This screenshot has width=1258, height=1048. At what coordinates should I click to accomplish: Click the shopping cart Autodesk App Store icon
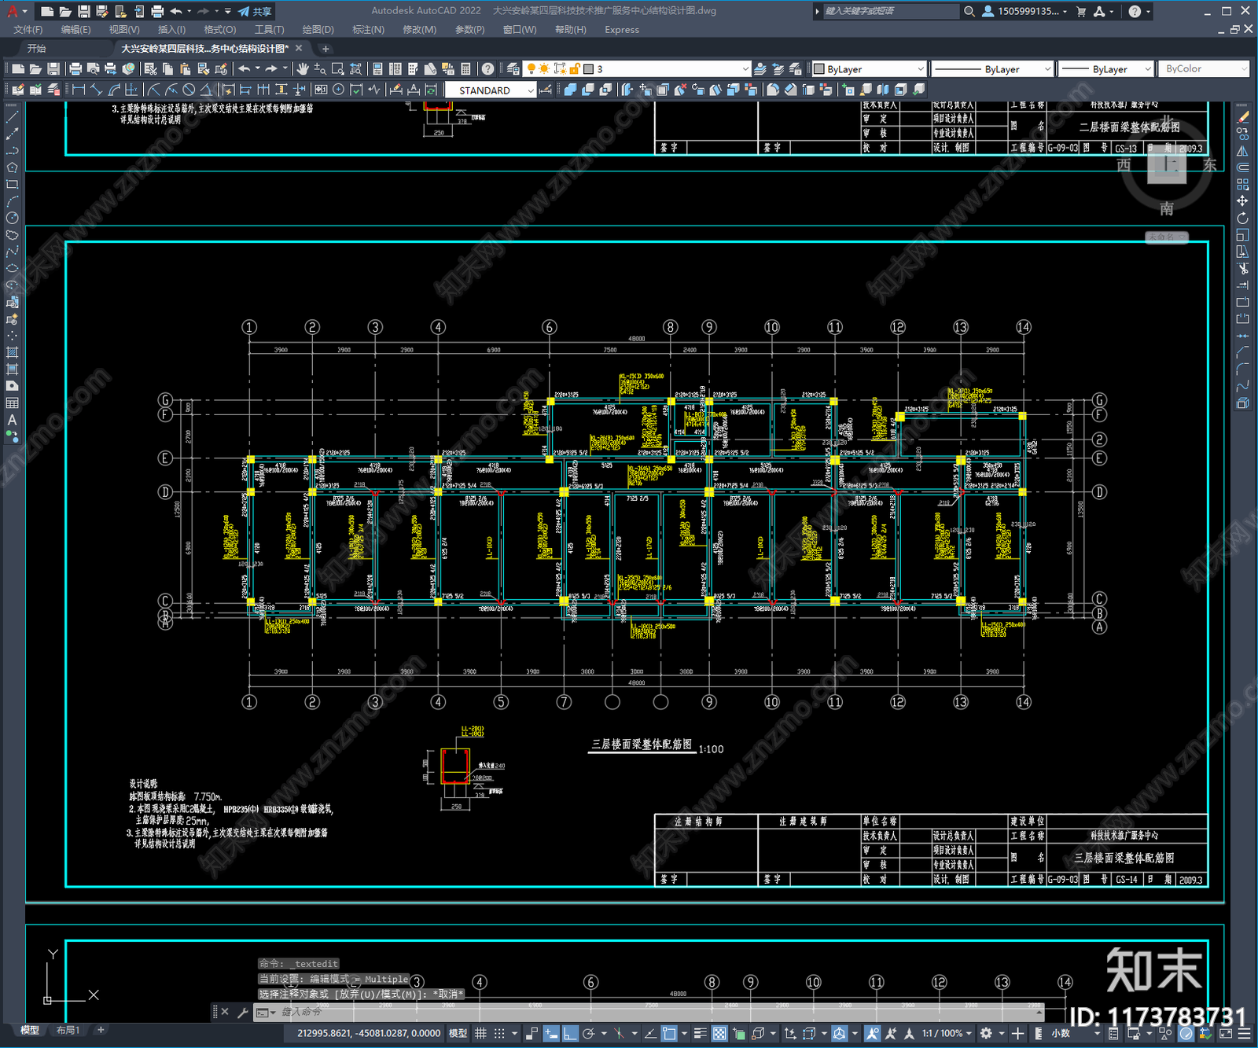[x=1081, y=11]
